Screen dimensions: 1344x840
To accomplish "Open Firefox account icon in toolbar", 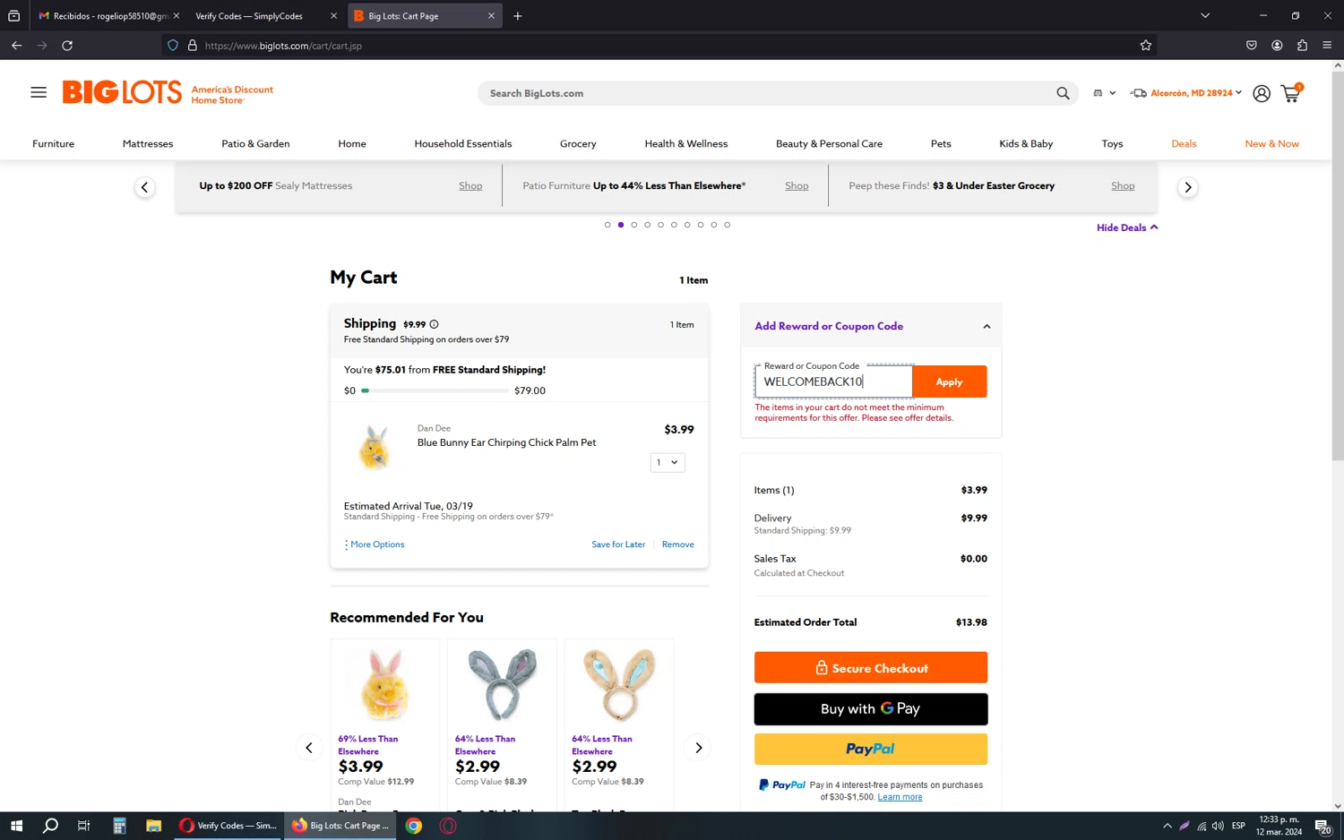I will pyautogui.click(x=1277, y=46).
